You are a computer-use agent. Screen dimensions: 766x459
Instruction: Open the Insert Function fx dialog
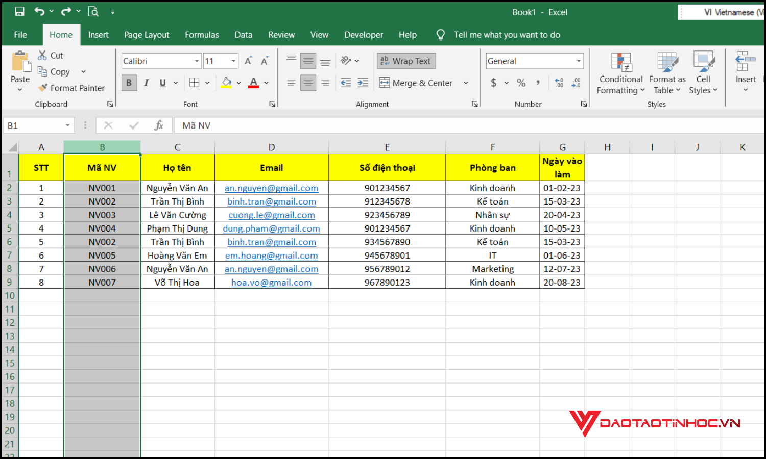pyautogui.click(x=159, y=125)
